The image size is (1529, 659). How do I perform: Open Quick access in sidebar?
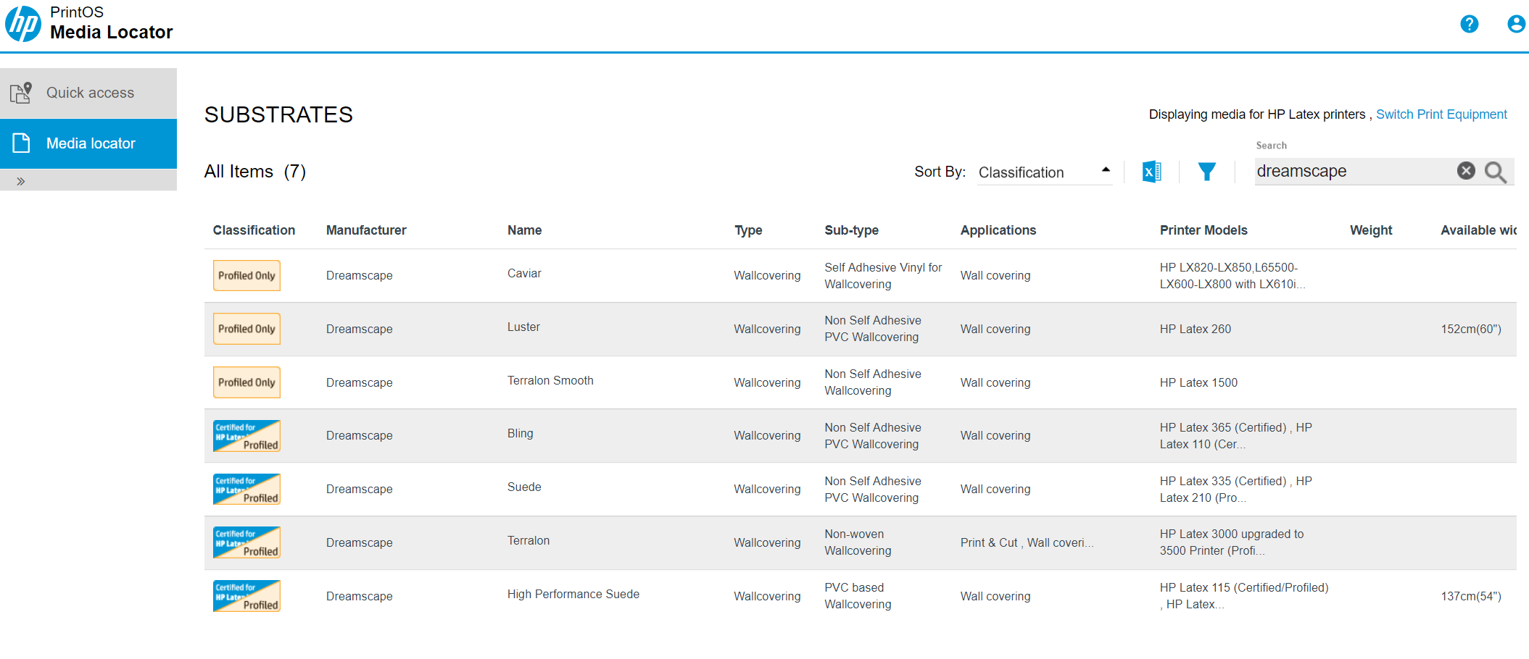tap(88, 93)
